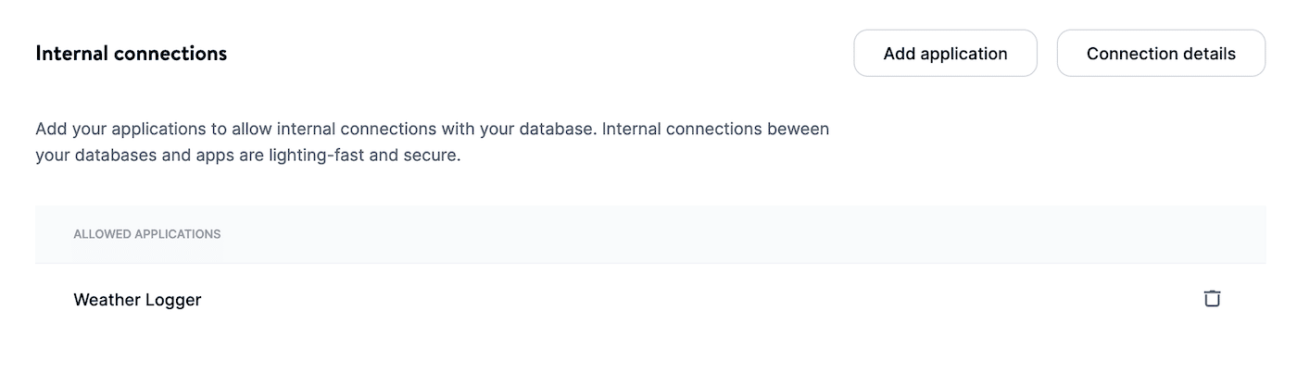View the database connection details

[1161, 54]
